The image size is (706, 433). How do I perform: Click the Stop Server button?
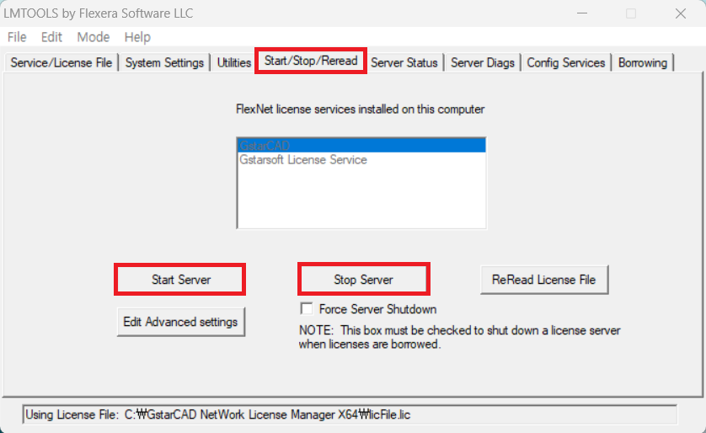[x=364, y=280]
